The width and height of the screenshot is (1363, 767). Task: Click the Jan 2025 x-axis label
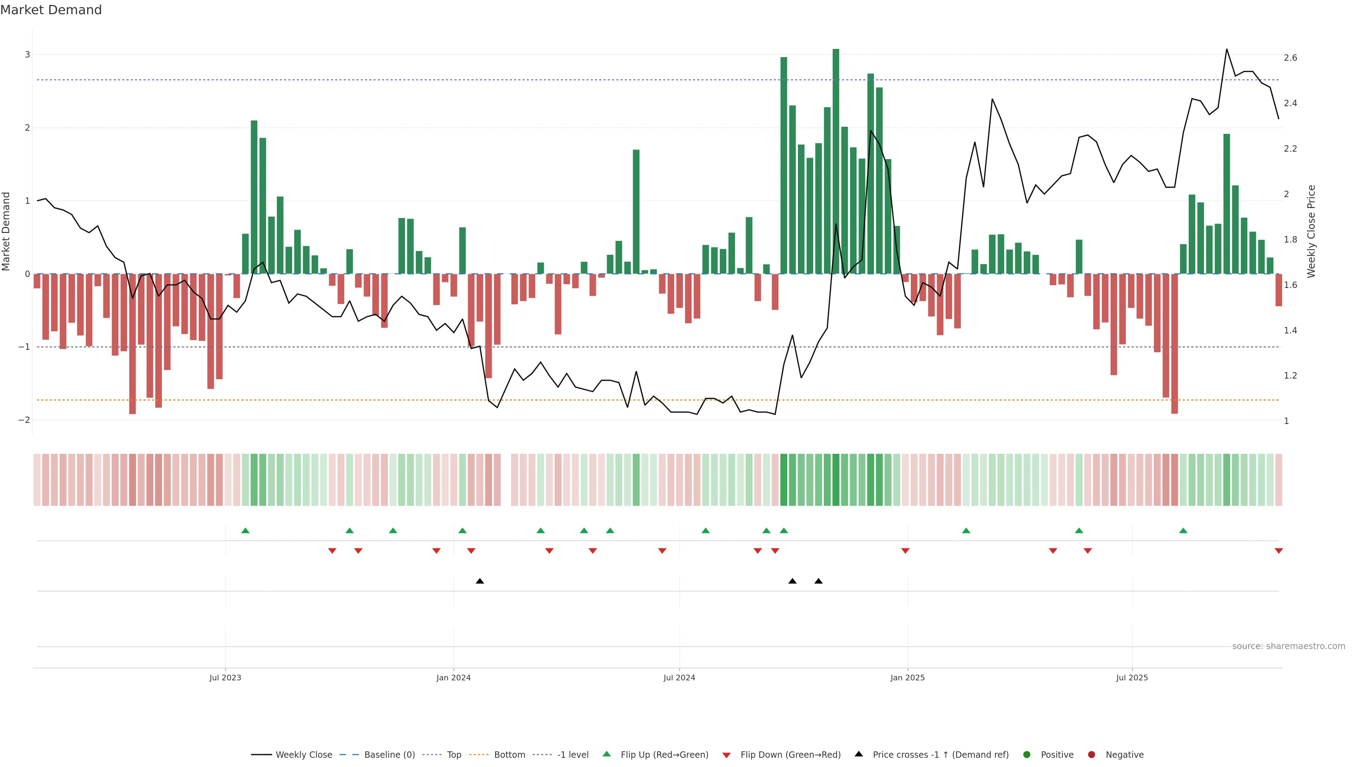point(908,678)
